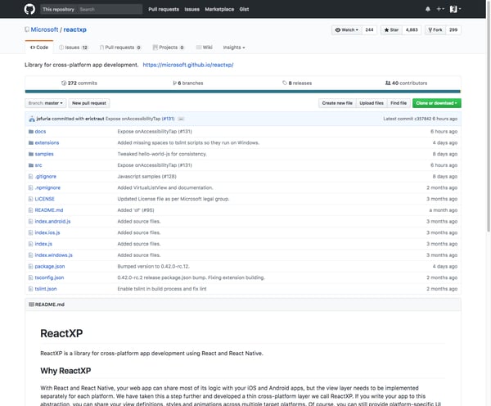Open Clone or download dropdown

[436, 103]
